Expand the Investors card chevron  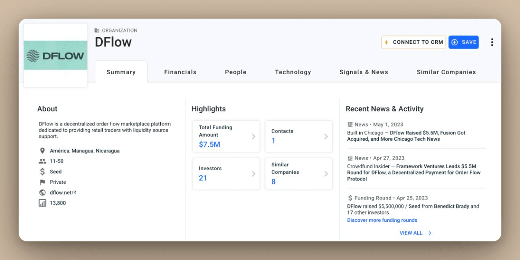pyautogui.click(x=253, y=174)
